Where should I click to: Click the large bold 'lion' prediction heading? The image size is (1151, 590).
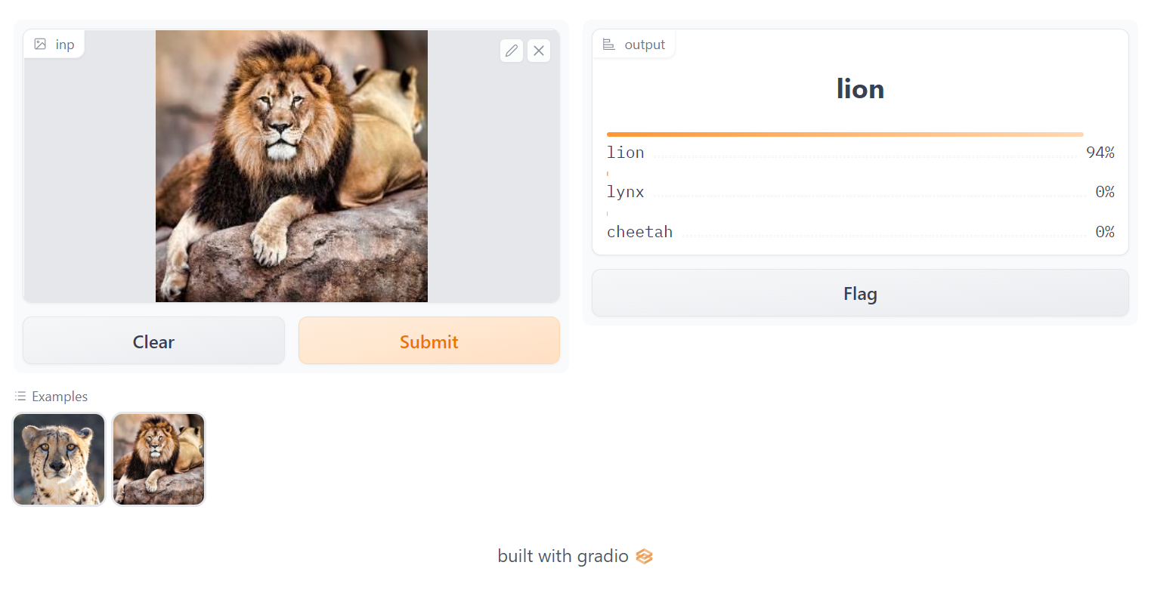[860, 89]
